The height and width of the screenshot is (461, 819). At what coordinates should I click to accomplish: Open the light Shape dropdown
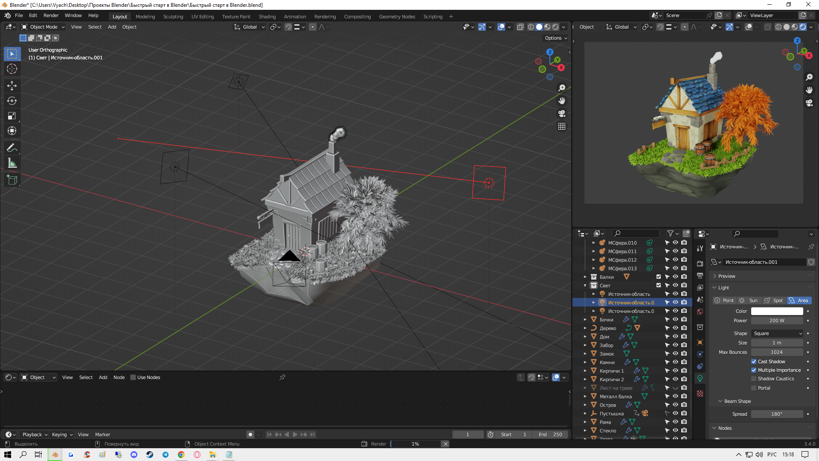coord(777,333)
